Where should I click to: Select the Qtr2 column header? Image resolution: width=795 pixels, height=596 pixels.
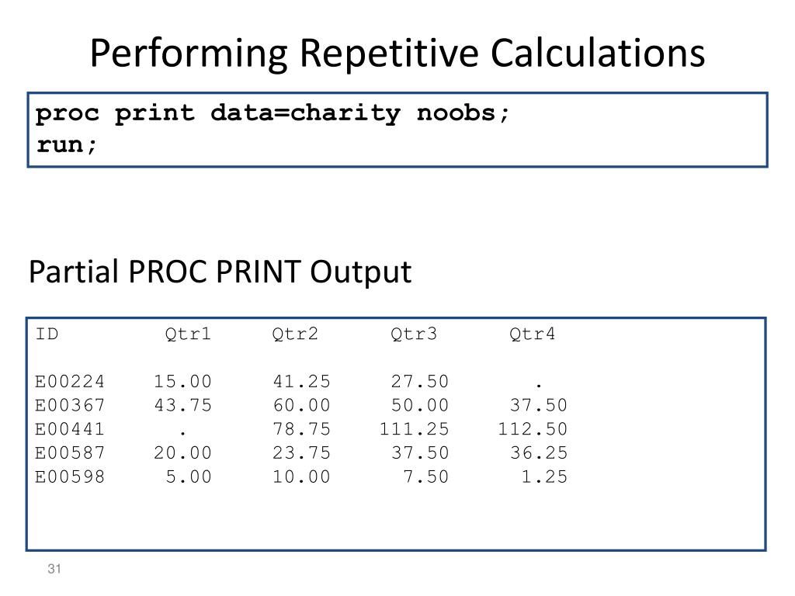[295, 334]
